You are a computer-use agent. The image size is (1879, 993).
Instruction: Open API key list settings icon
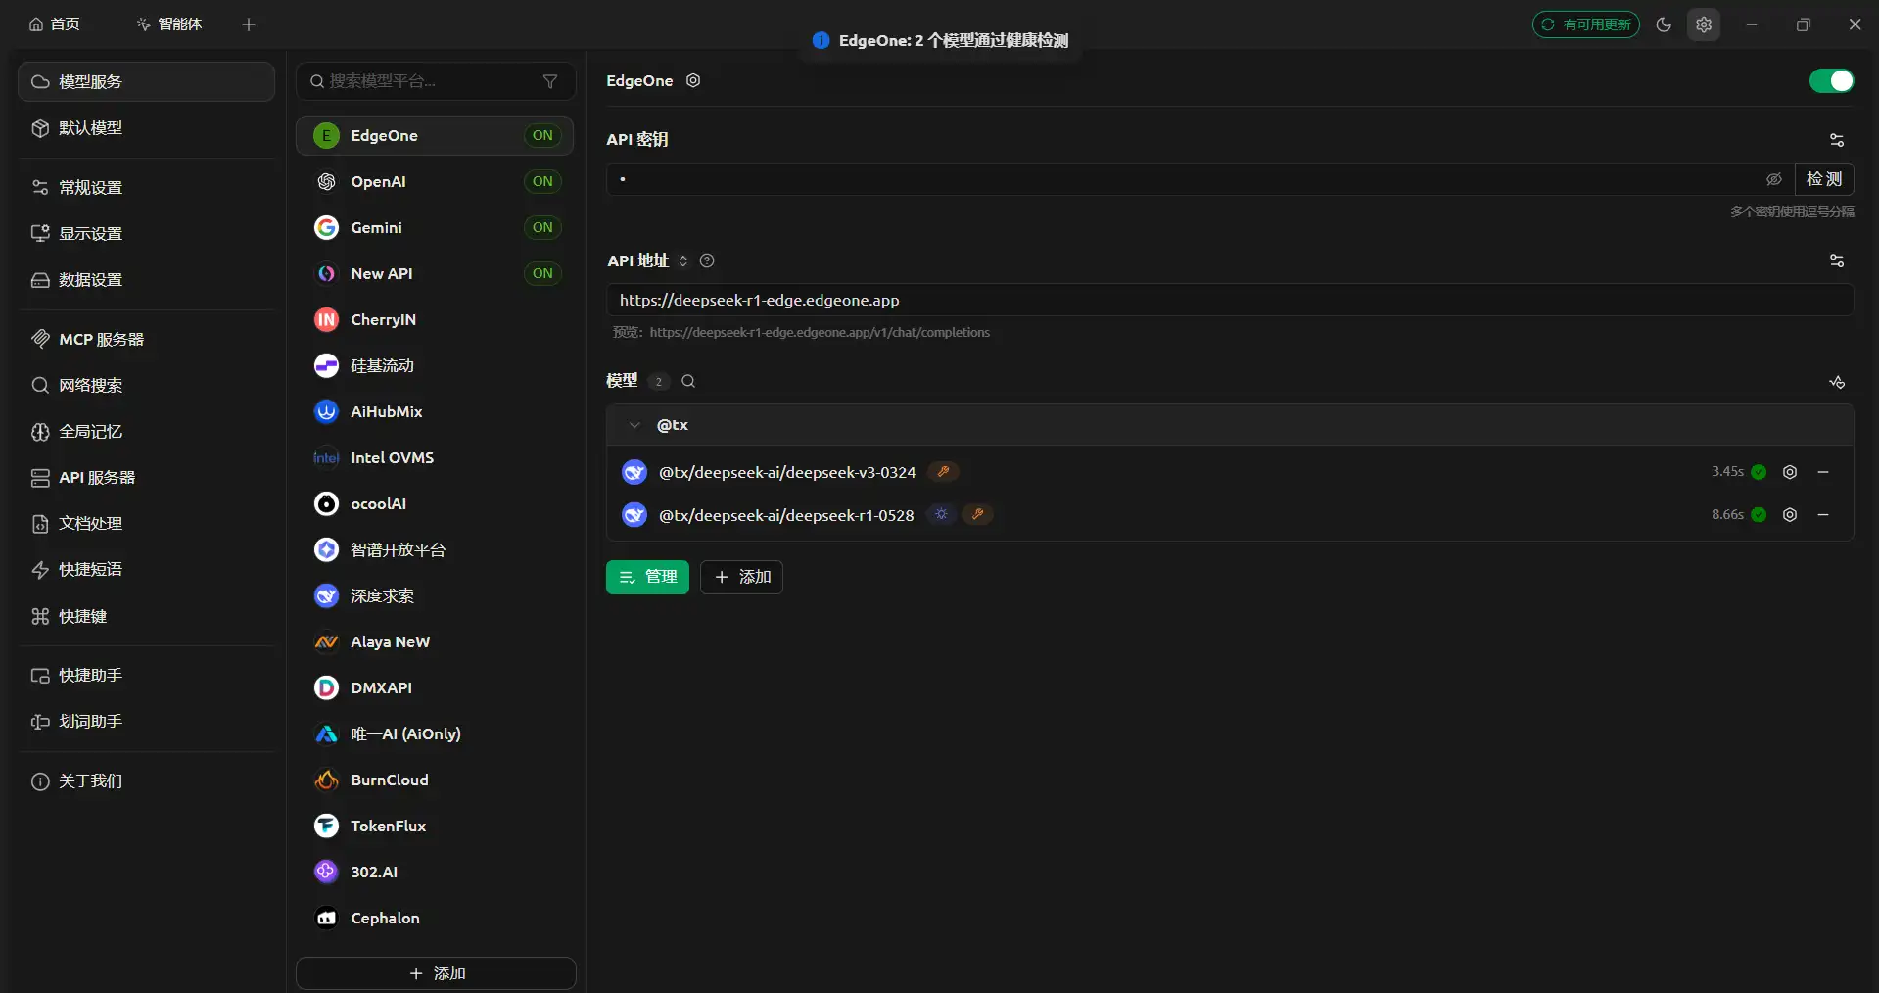pos(1836,140)
